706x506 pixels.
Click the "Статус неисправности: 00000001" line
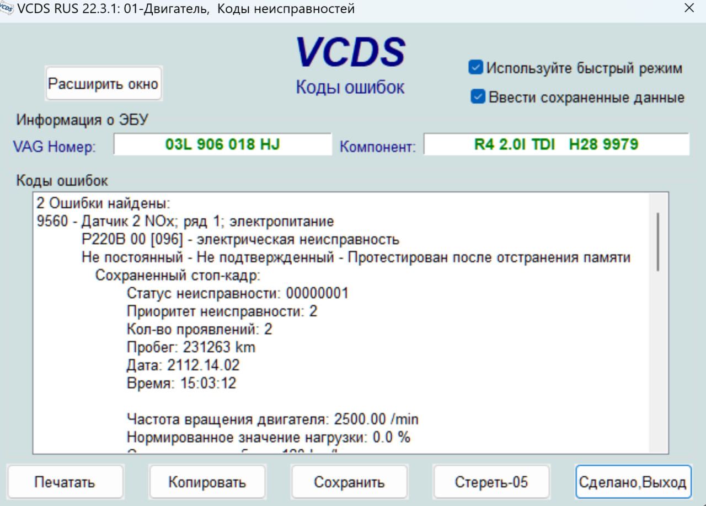237,293
